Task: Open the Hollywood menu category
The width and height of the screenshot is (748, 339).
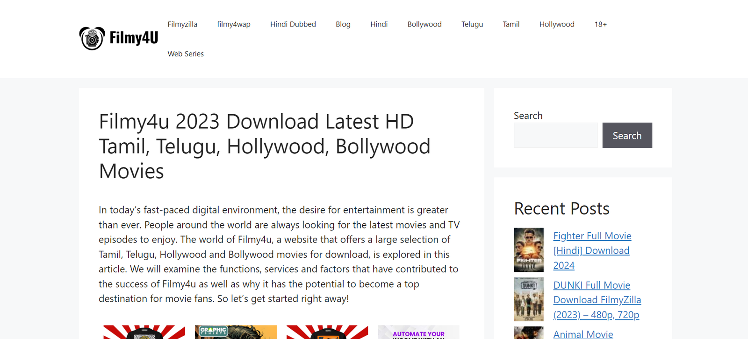Action: point(557,24)
